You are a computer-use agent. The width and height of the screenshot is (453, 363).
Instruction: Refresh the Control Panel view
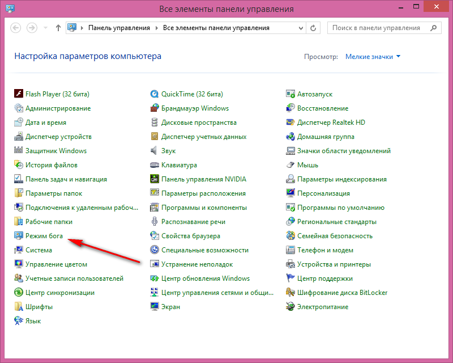coord(313,28)
